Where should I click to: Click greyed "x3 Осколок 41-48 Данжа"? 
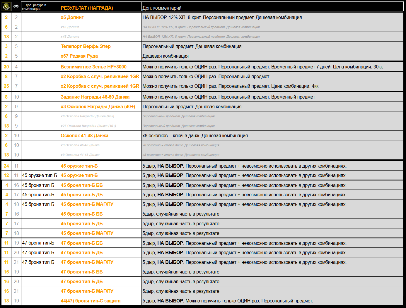pos(80,145)
